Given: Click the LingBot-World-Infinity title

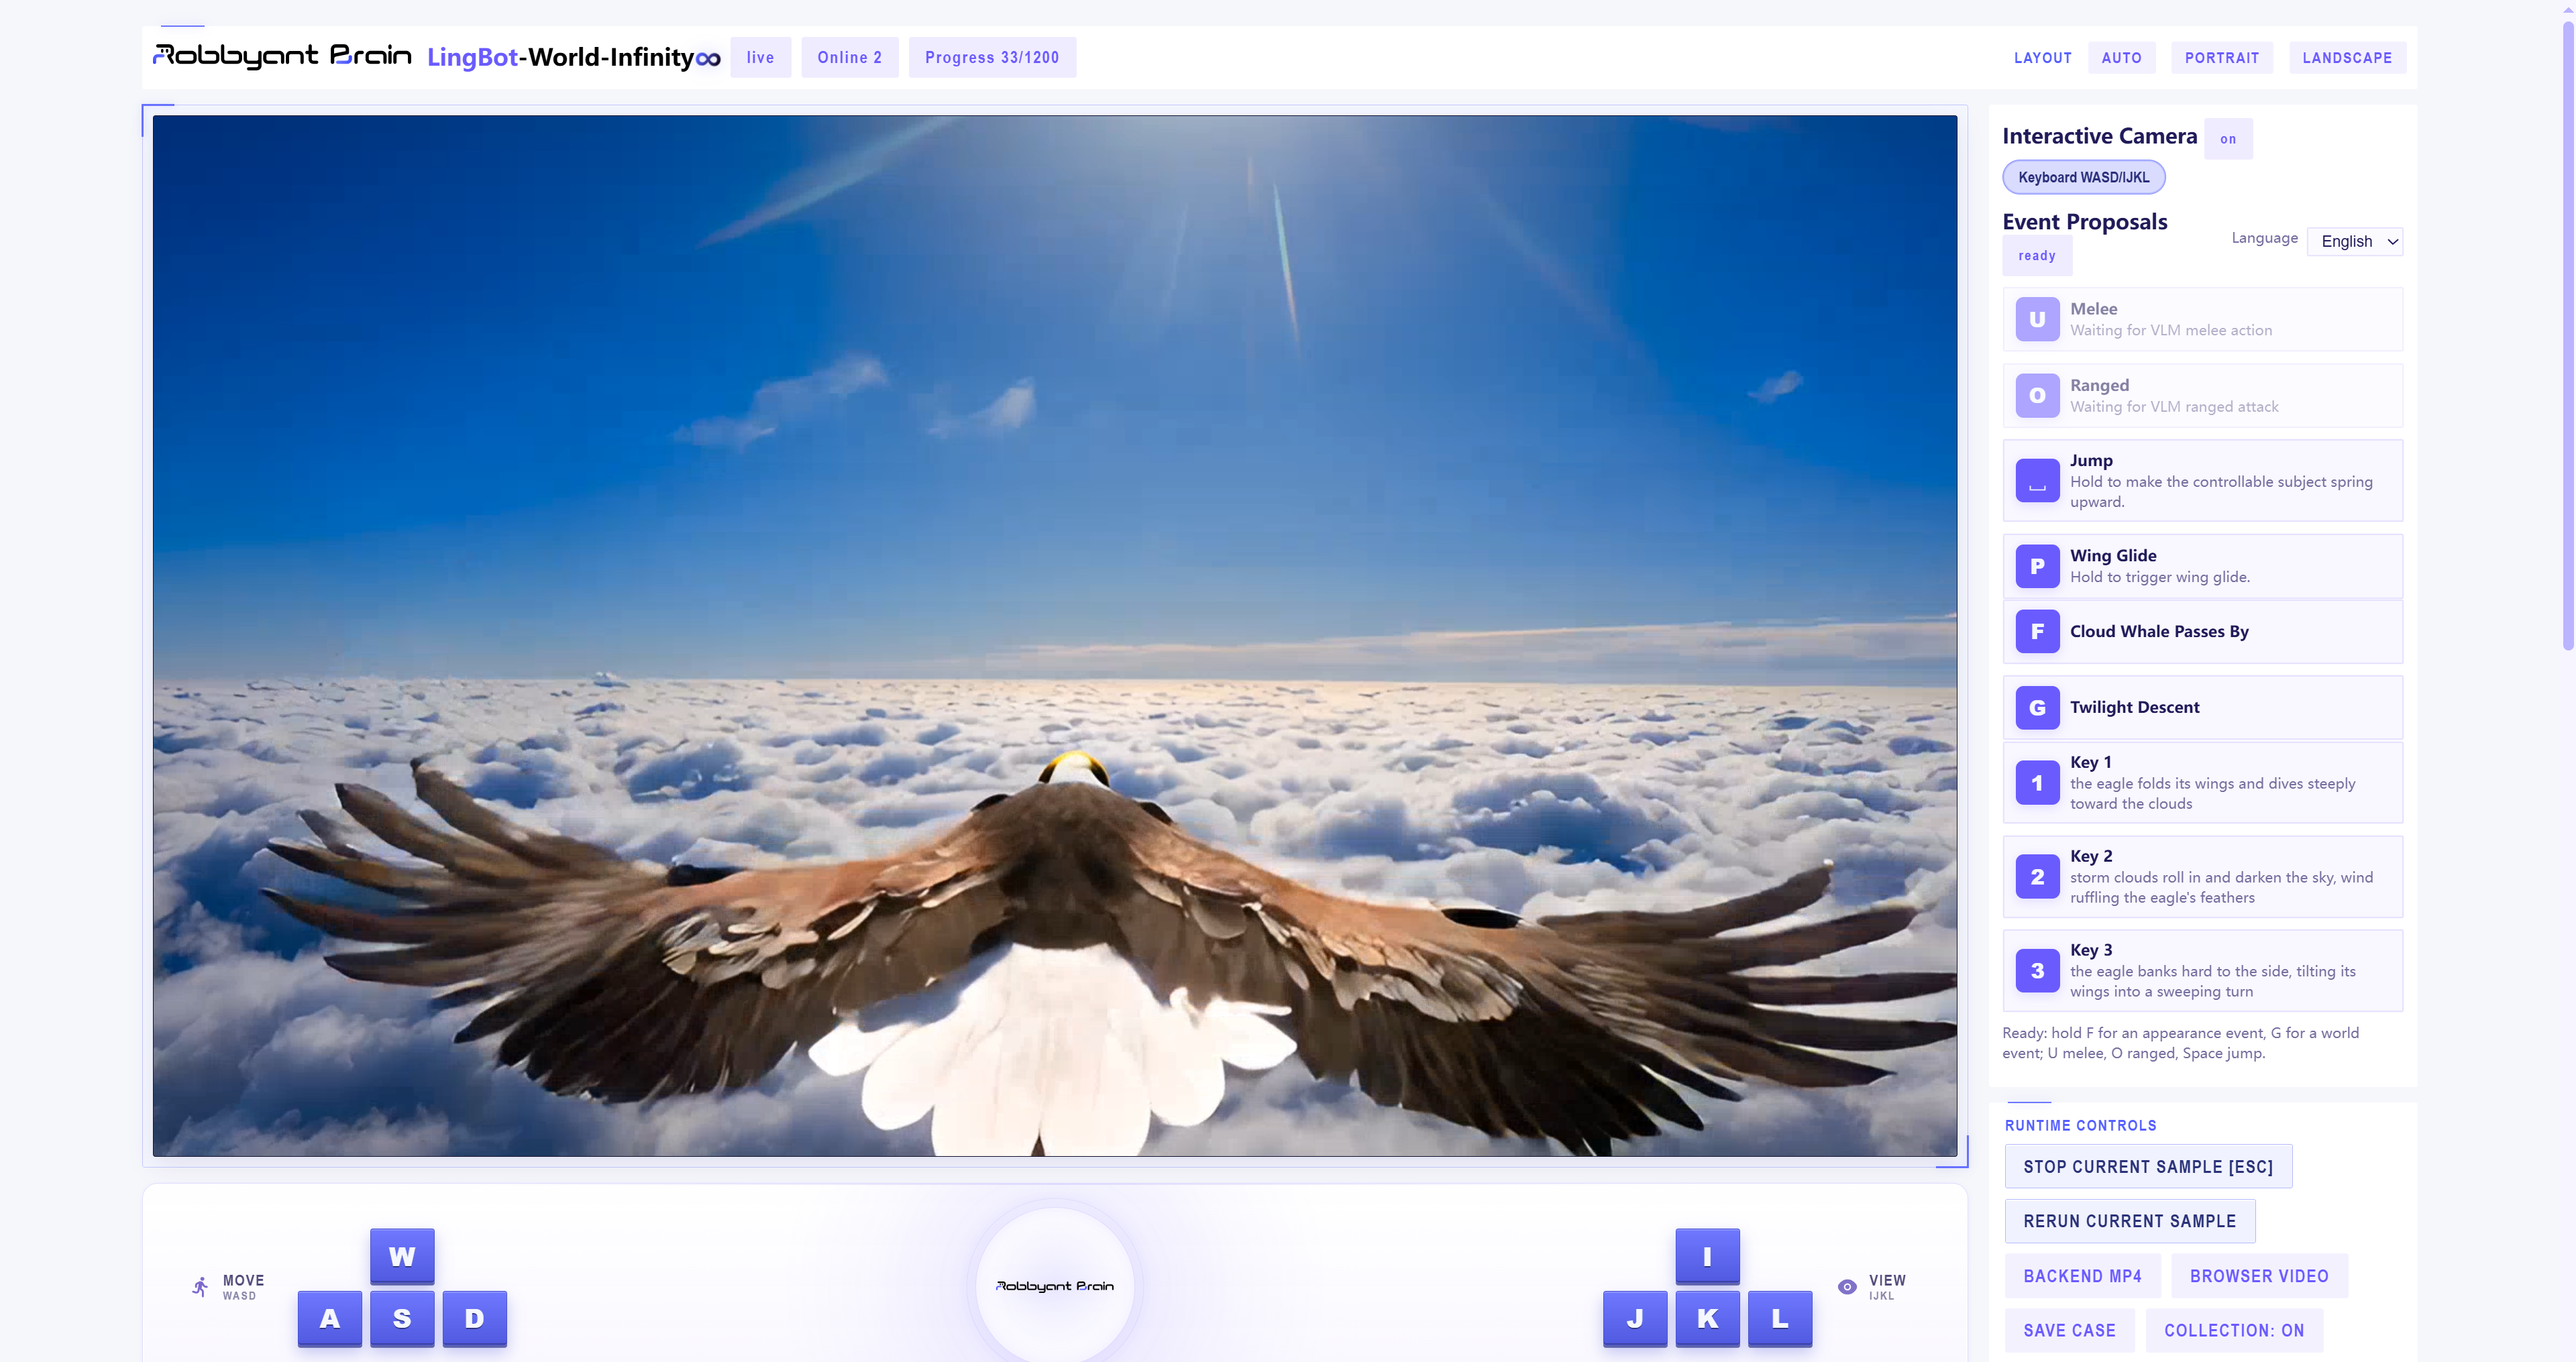Looking at the screenshot, I should tap(573, 57).
